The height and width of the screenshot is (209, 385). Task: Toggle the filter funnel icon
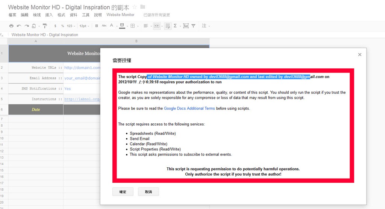point(193,26)
